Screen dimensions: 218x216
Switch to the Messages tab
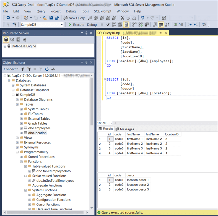125,129
